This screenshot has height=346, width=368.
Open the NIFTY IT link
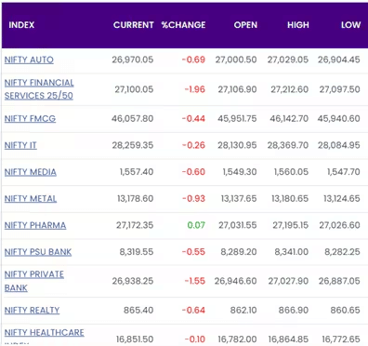(x=20, y=145)
